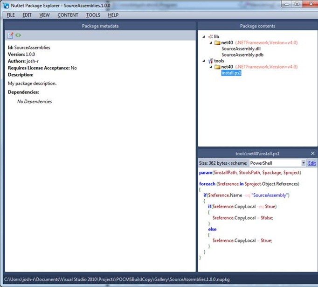Click the foreach line in the script
This screenshot has width=318, height=287.
click(249, 184)
